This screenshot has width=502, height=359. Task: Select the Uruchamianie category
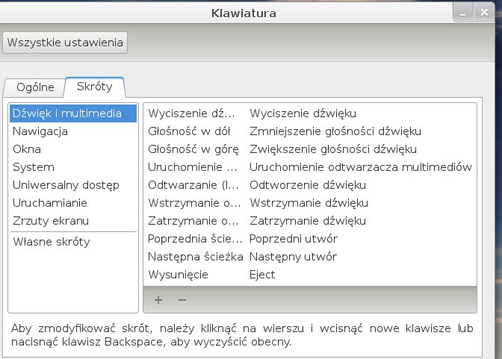pyautogui.click(x=50, y=203)
